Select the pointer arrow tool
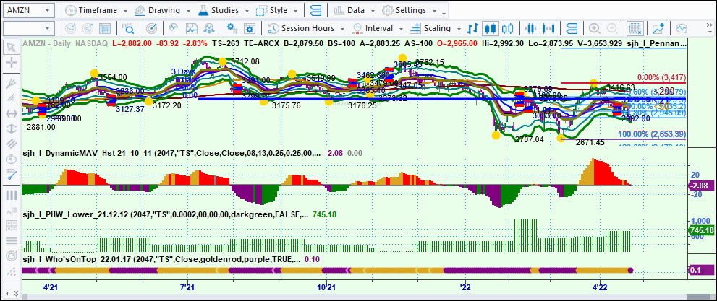717x301 pixels. tap(11, 47)
